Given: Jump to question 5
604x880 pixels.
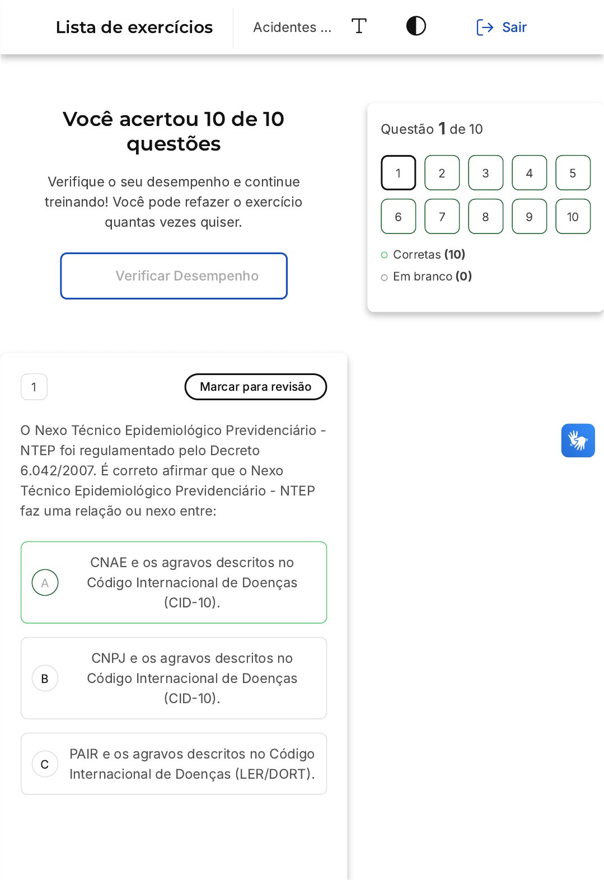Looking at the screenshot, I should click(573, 173).
